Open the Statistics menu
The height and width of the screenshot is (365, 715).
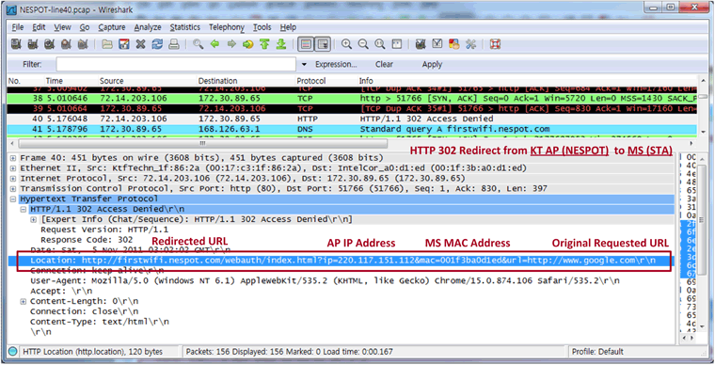point(184,27)
